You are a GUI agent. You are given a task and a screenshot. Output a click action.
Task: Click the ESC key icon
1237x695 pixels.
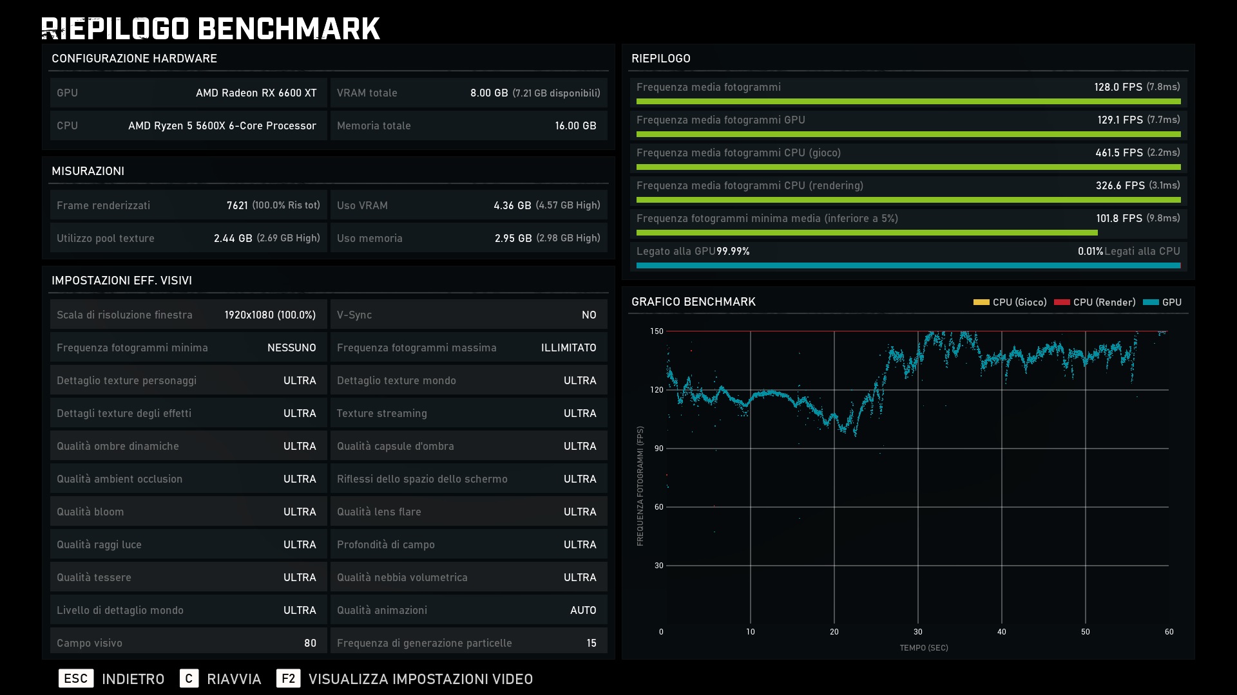point(76,678)
